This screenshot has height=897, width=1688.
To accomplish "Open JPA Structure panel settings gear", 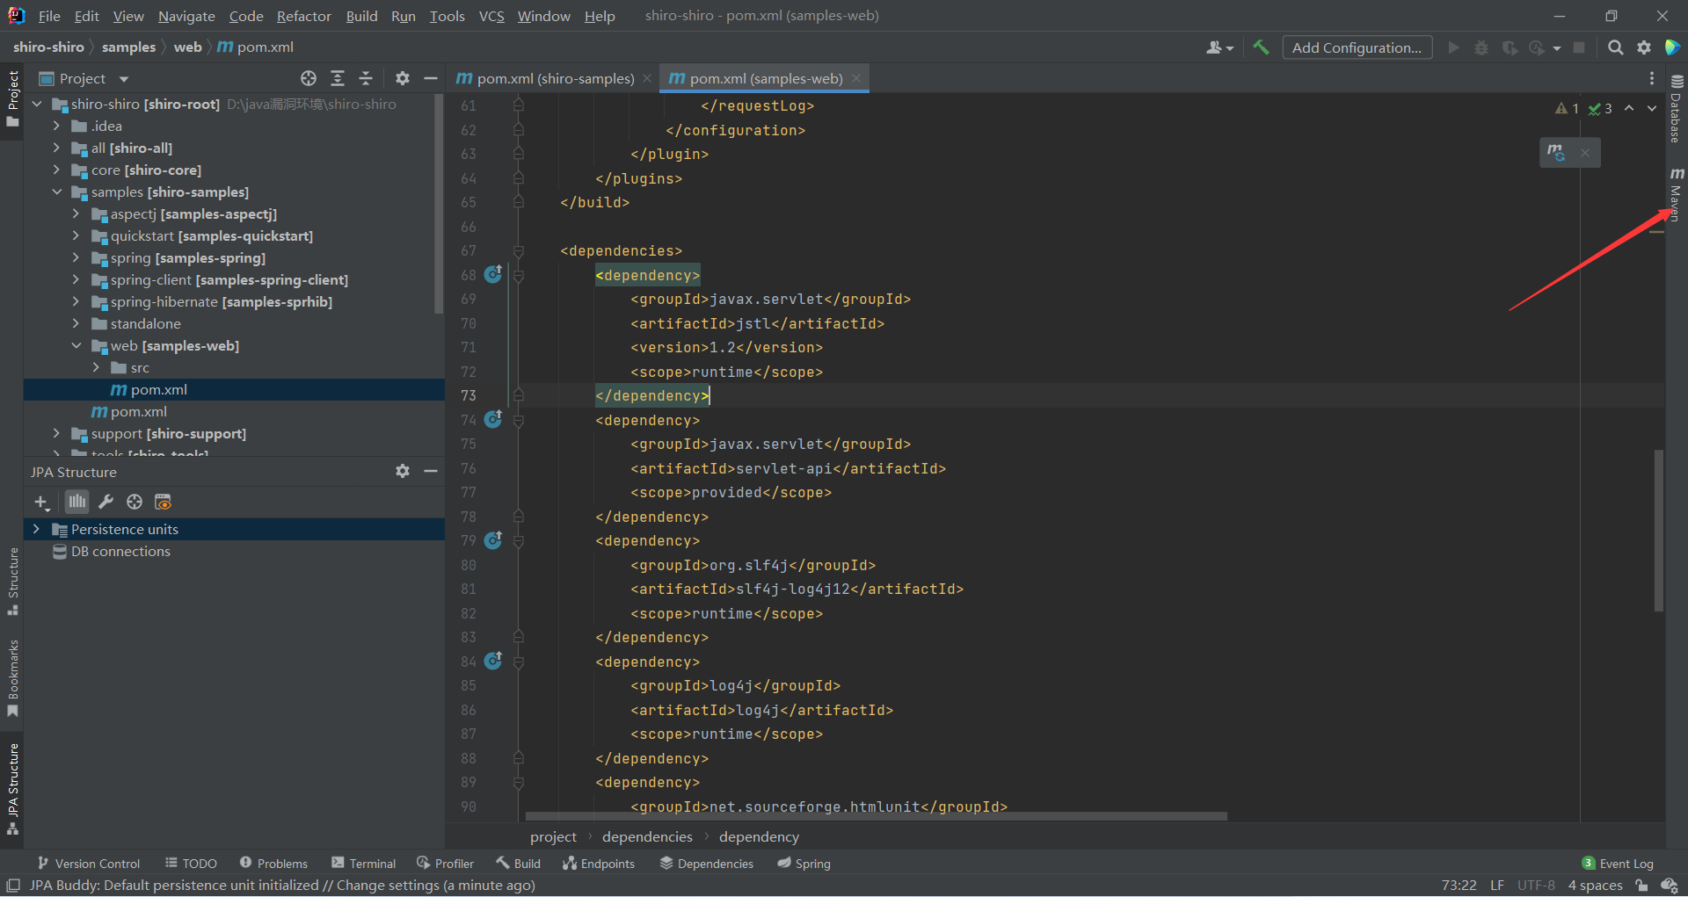I will (403, 471).
